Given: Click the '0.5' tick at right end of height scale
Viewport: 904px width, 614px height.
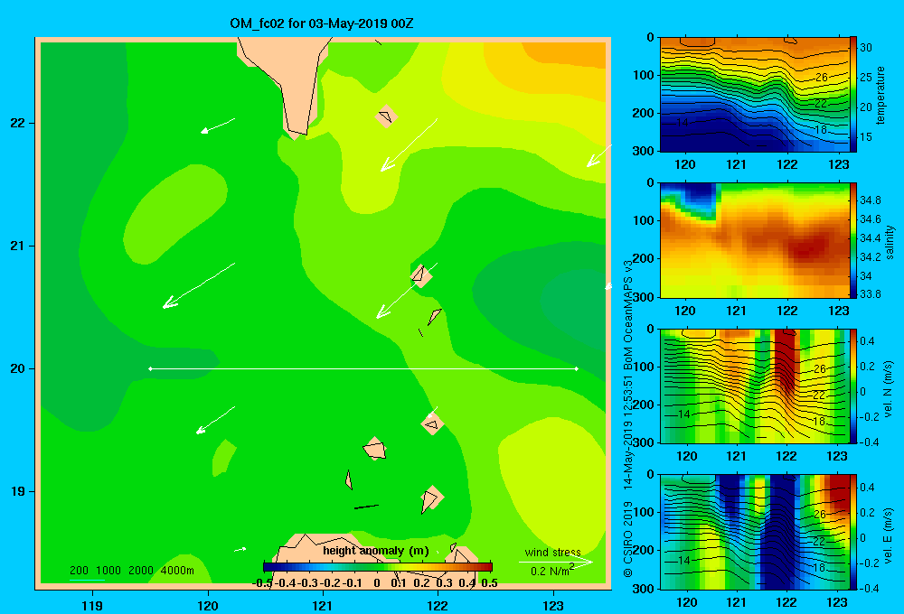Looking at the screenshot, I should coord(489,583).
